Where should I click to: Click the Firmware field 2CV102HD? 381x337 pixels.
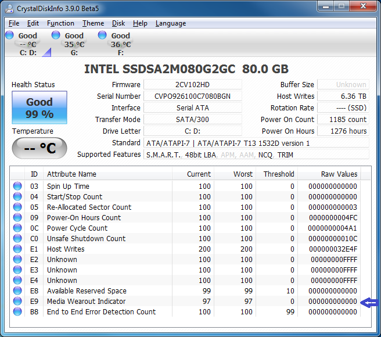point(193,85)
